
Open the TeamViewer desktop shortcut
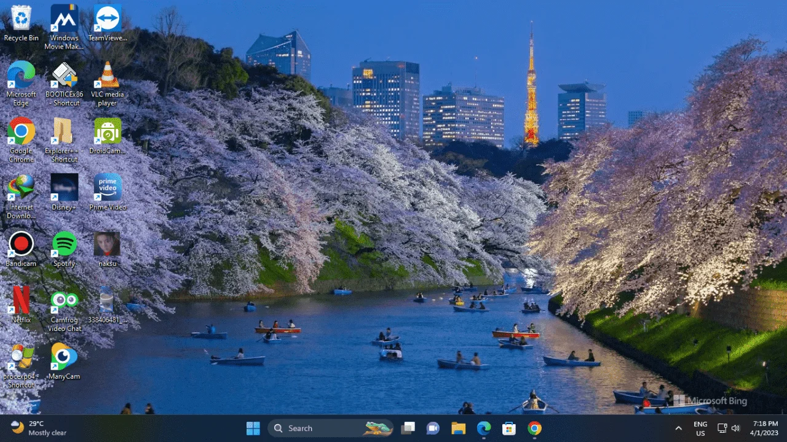(x=108, y=23)
